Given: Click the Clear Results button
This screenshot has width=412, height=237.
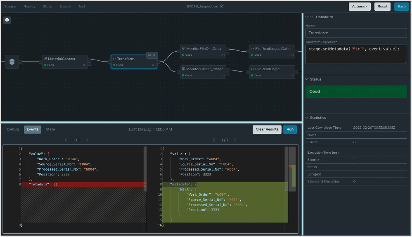Looking at the screenshot, I should coord(267,129).
